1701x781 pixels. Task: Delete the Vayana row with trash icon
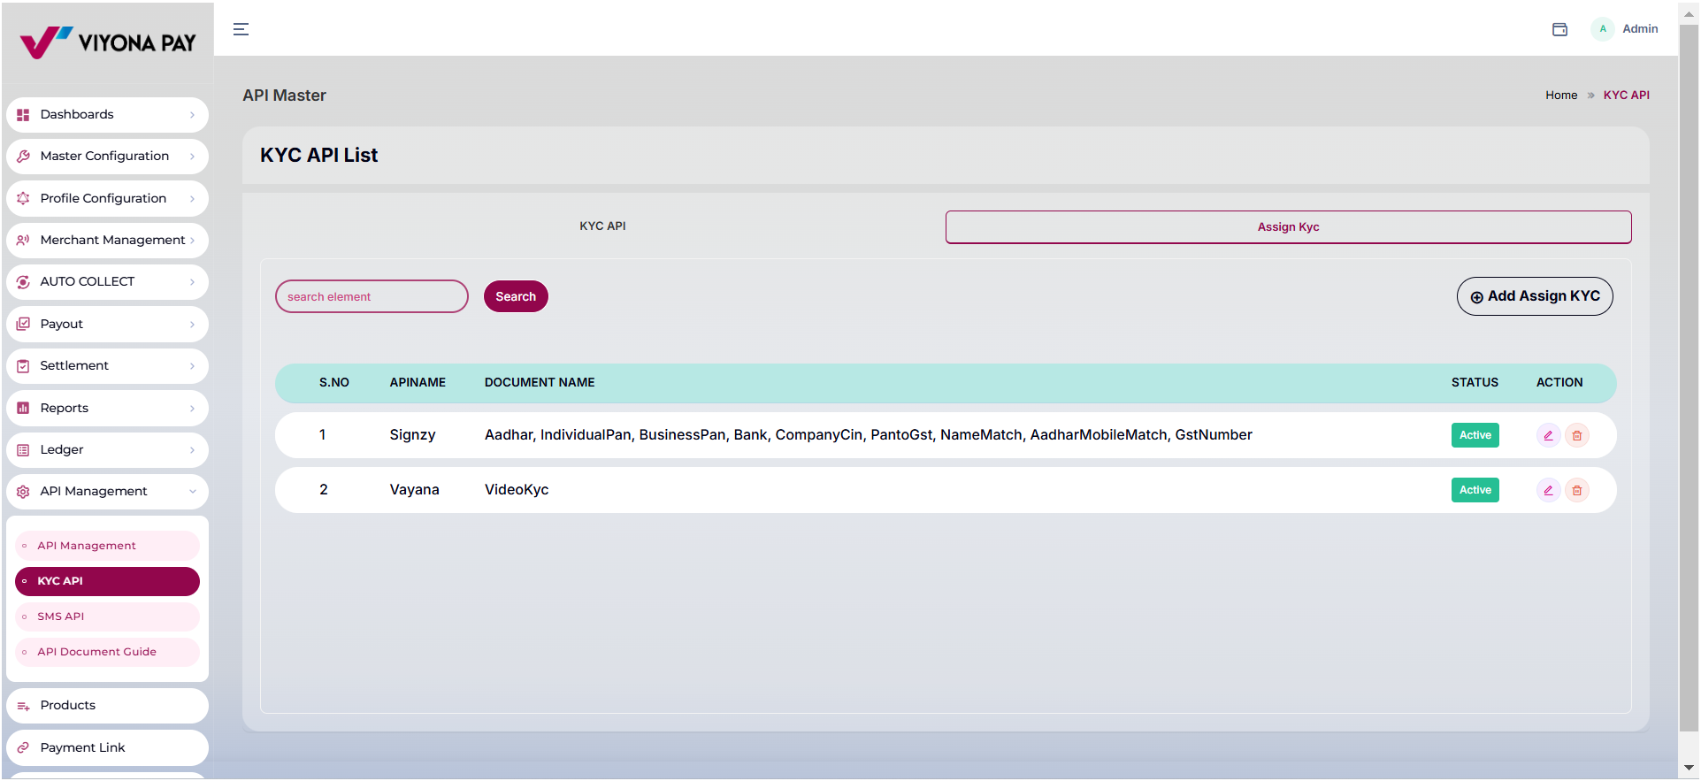tap(1577, 490)
